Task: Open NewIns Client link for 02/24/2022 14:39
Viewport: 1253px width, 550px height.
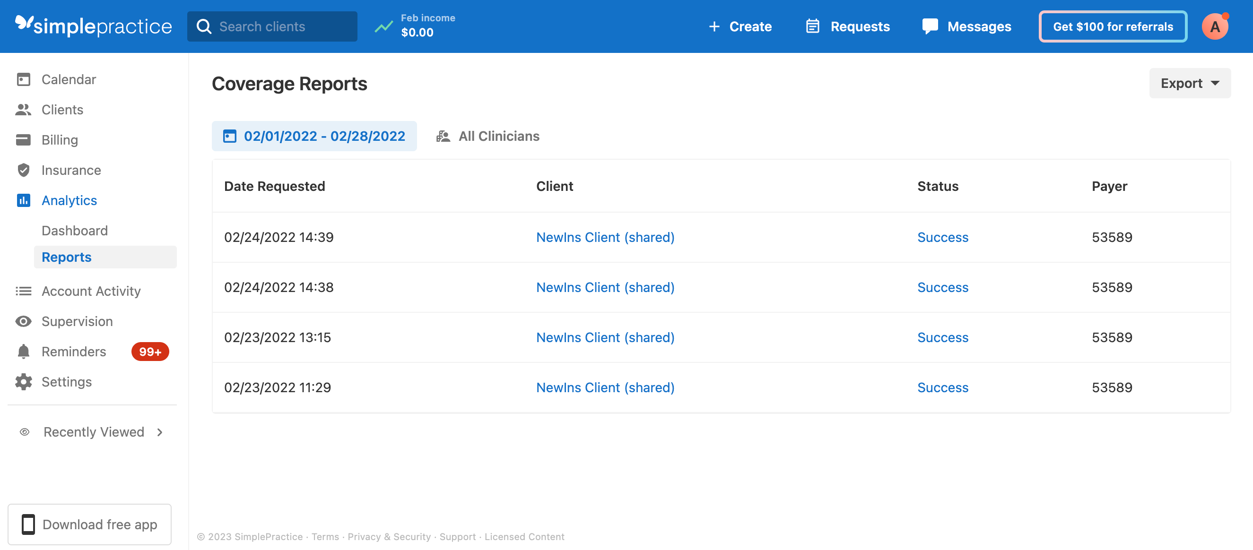Action: pyautogui.click(x=605, y=237)
